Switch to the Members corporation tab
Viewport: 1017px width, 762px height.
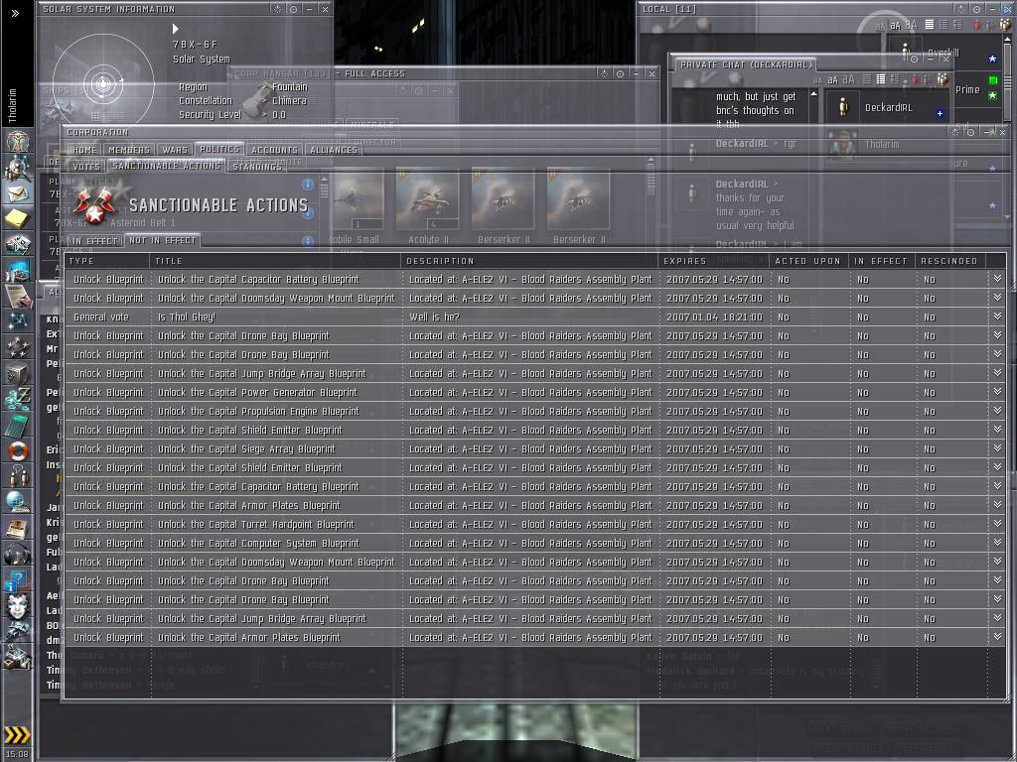tap(129, 150)
